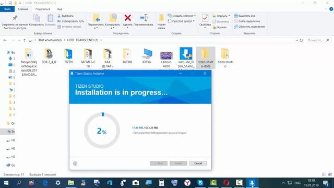The width and height of the screenshot is (334, 188).
Task: Select the SDK 2_4_8 folder
Action: 49,56
